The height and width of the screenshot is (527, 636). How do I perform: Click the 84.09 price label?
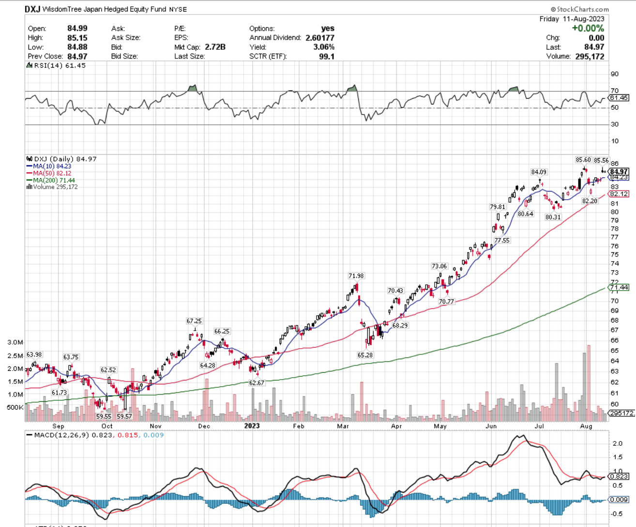click(x=539, y=172)
